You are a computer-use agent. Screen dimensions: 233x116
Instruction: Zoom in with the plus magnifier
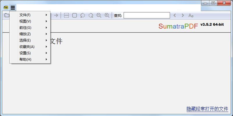point(107,15)
